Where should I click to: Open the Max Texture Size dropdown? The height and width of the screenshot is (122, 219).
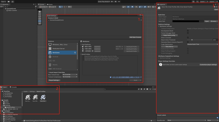70,75
